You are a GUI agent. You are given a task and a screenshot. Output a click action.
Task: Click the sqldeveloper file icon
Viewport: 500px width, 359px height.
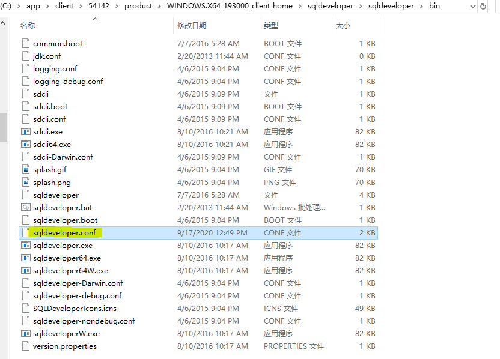pyautogui.click(x=26, y=195)
